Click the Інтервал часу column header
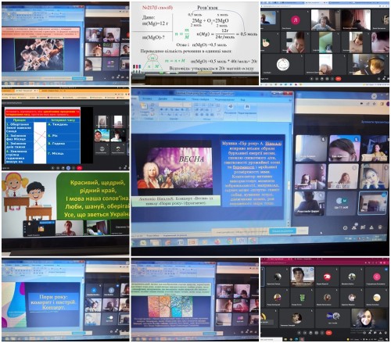 point(63,120)
